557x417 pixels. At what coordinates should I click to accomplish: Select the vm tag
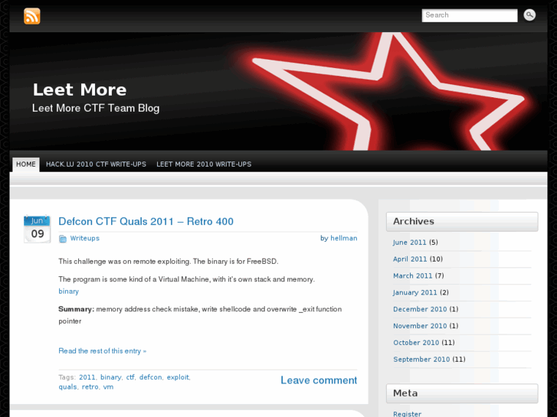[x=108, y=387]
